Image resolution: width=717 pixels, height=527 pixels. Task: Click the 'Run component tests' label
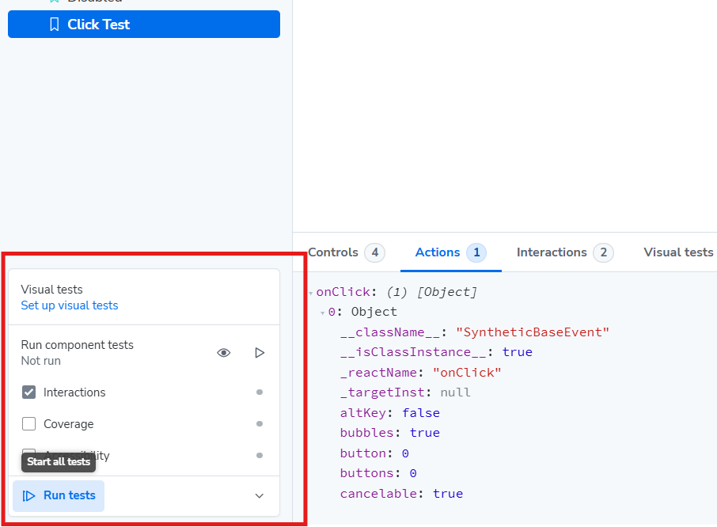[78, 345]
